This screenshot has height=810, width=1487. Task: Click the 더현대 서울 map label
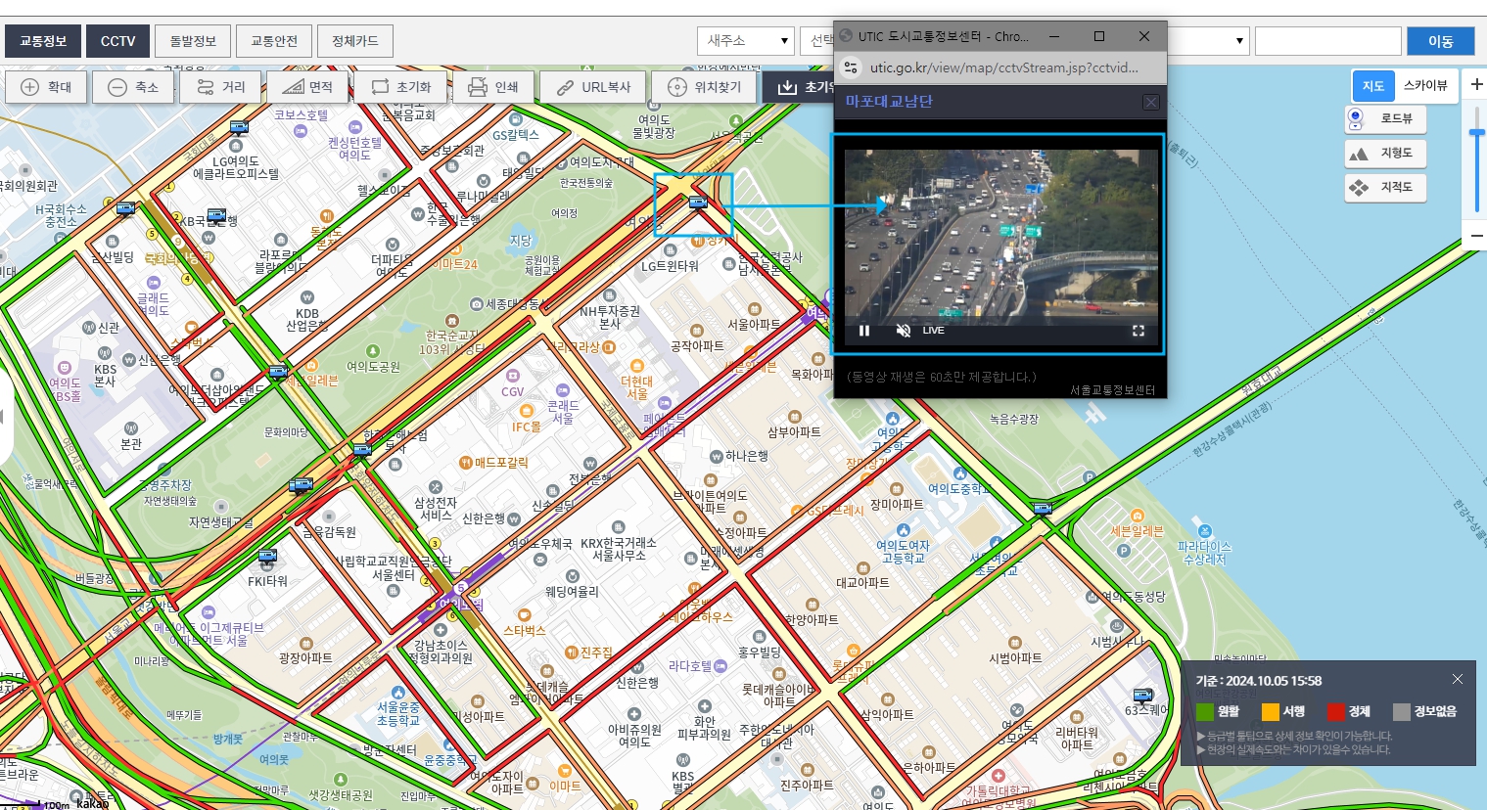pos(637,387)
